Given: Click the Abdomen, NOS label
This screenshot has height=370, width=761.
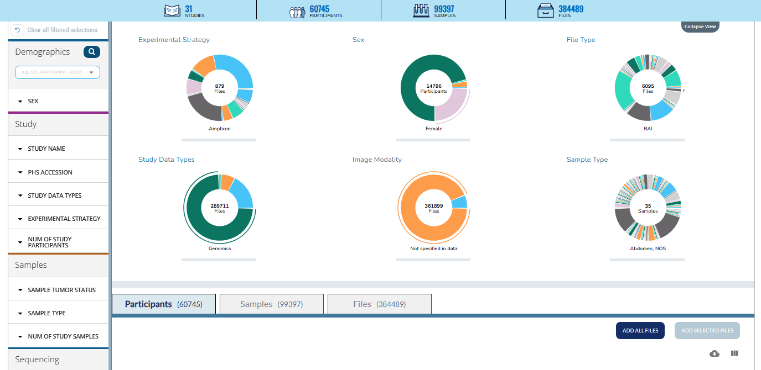Looking at the screenshot, I should pyautogui.click(x=648, y=249).
